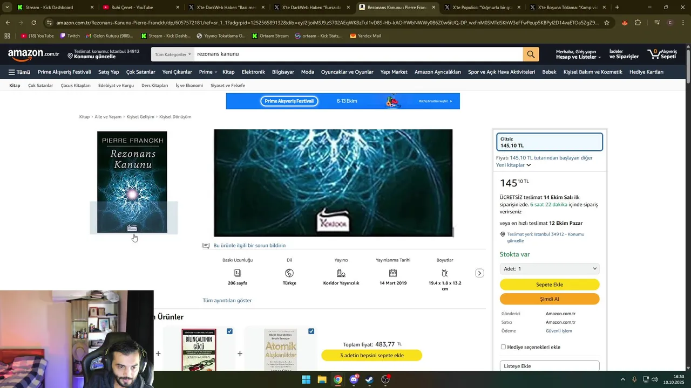Open the Twitch bookmark in bookmarks bar
The image size is (691, 388).
70,36
